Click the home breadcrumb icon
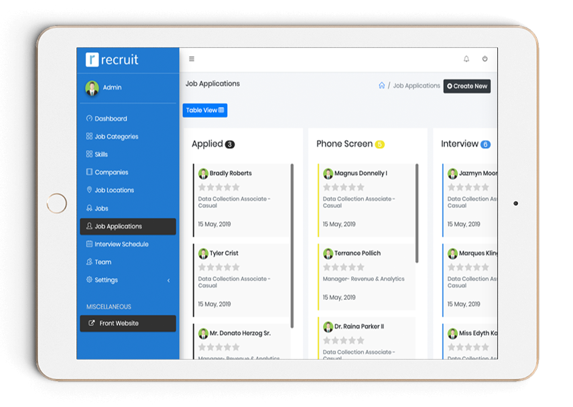 click(382, 86)
